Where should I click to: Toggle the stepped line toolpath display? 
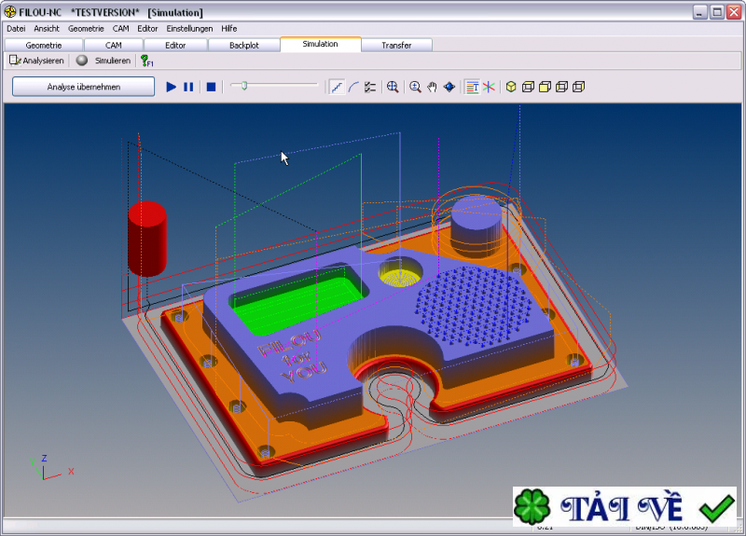336,87
